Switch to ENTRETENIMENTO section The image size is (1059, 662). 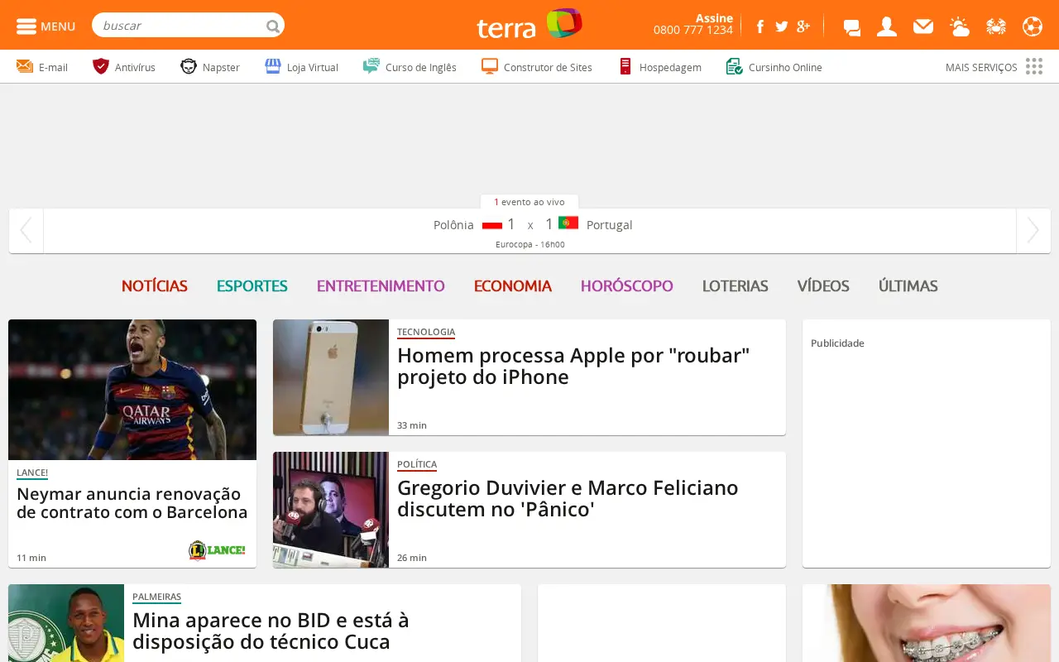381,286
